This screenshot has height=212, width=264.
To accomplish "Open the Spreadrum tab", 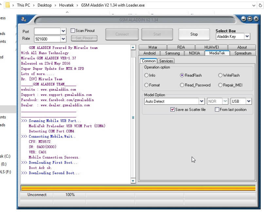I will [243, 53].
